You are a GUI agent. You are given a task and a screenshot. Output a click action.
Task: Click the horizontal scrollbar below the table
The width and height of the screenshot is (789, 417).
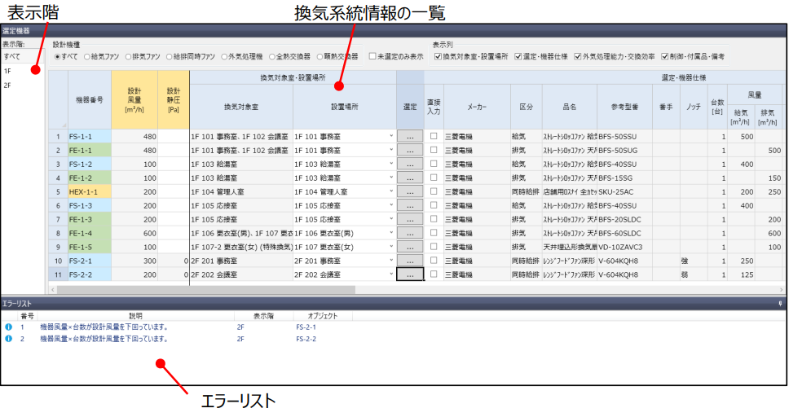(204, 289)
